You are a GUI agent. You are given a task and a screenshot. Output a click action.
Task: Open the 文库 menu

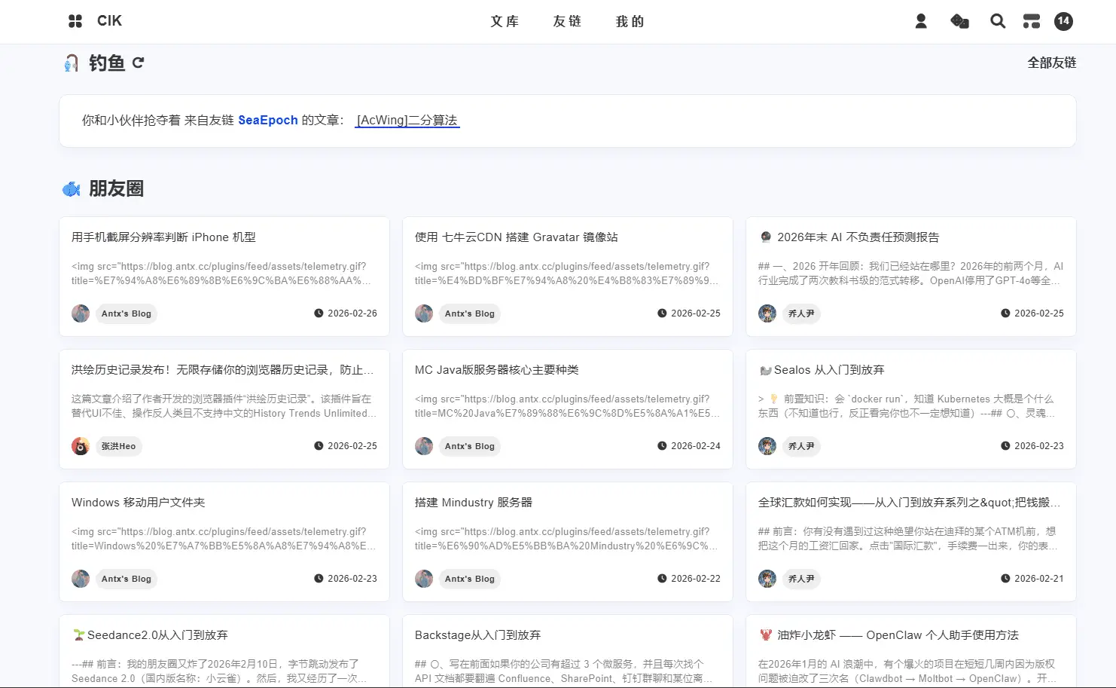[x=505, y=21]
